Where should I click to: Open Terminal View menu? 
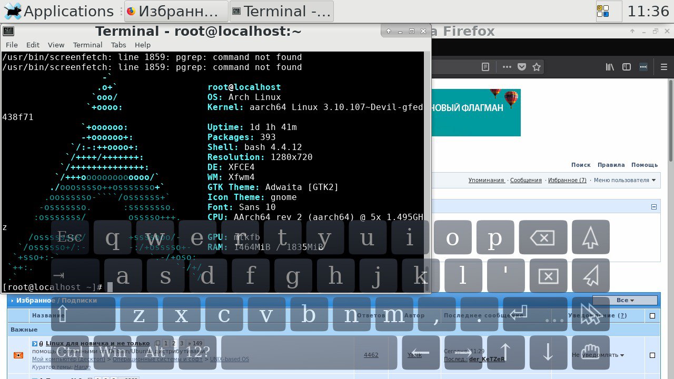click(x=56, y=45)
